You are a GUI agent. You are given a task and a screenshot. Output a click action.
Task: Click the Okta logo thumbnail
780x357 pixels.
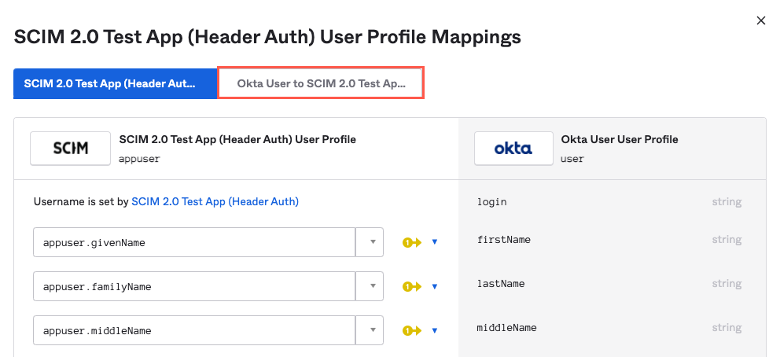point(513,148)
